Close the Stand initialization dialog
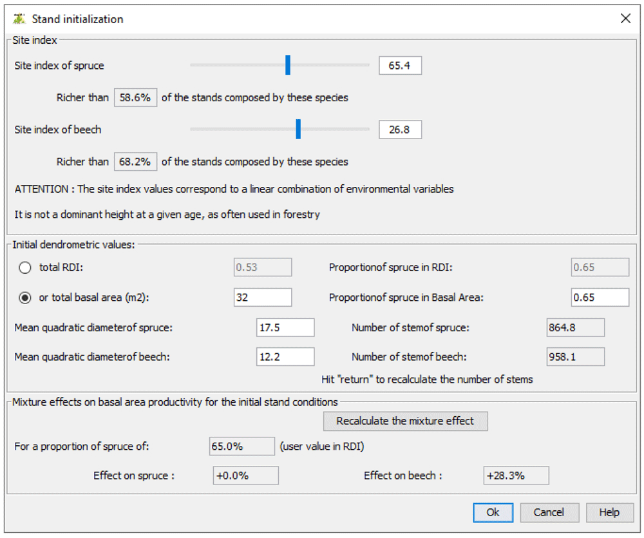The width and height of the screenshot is (644, 538). click(x=625, y=19)
